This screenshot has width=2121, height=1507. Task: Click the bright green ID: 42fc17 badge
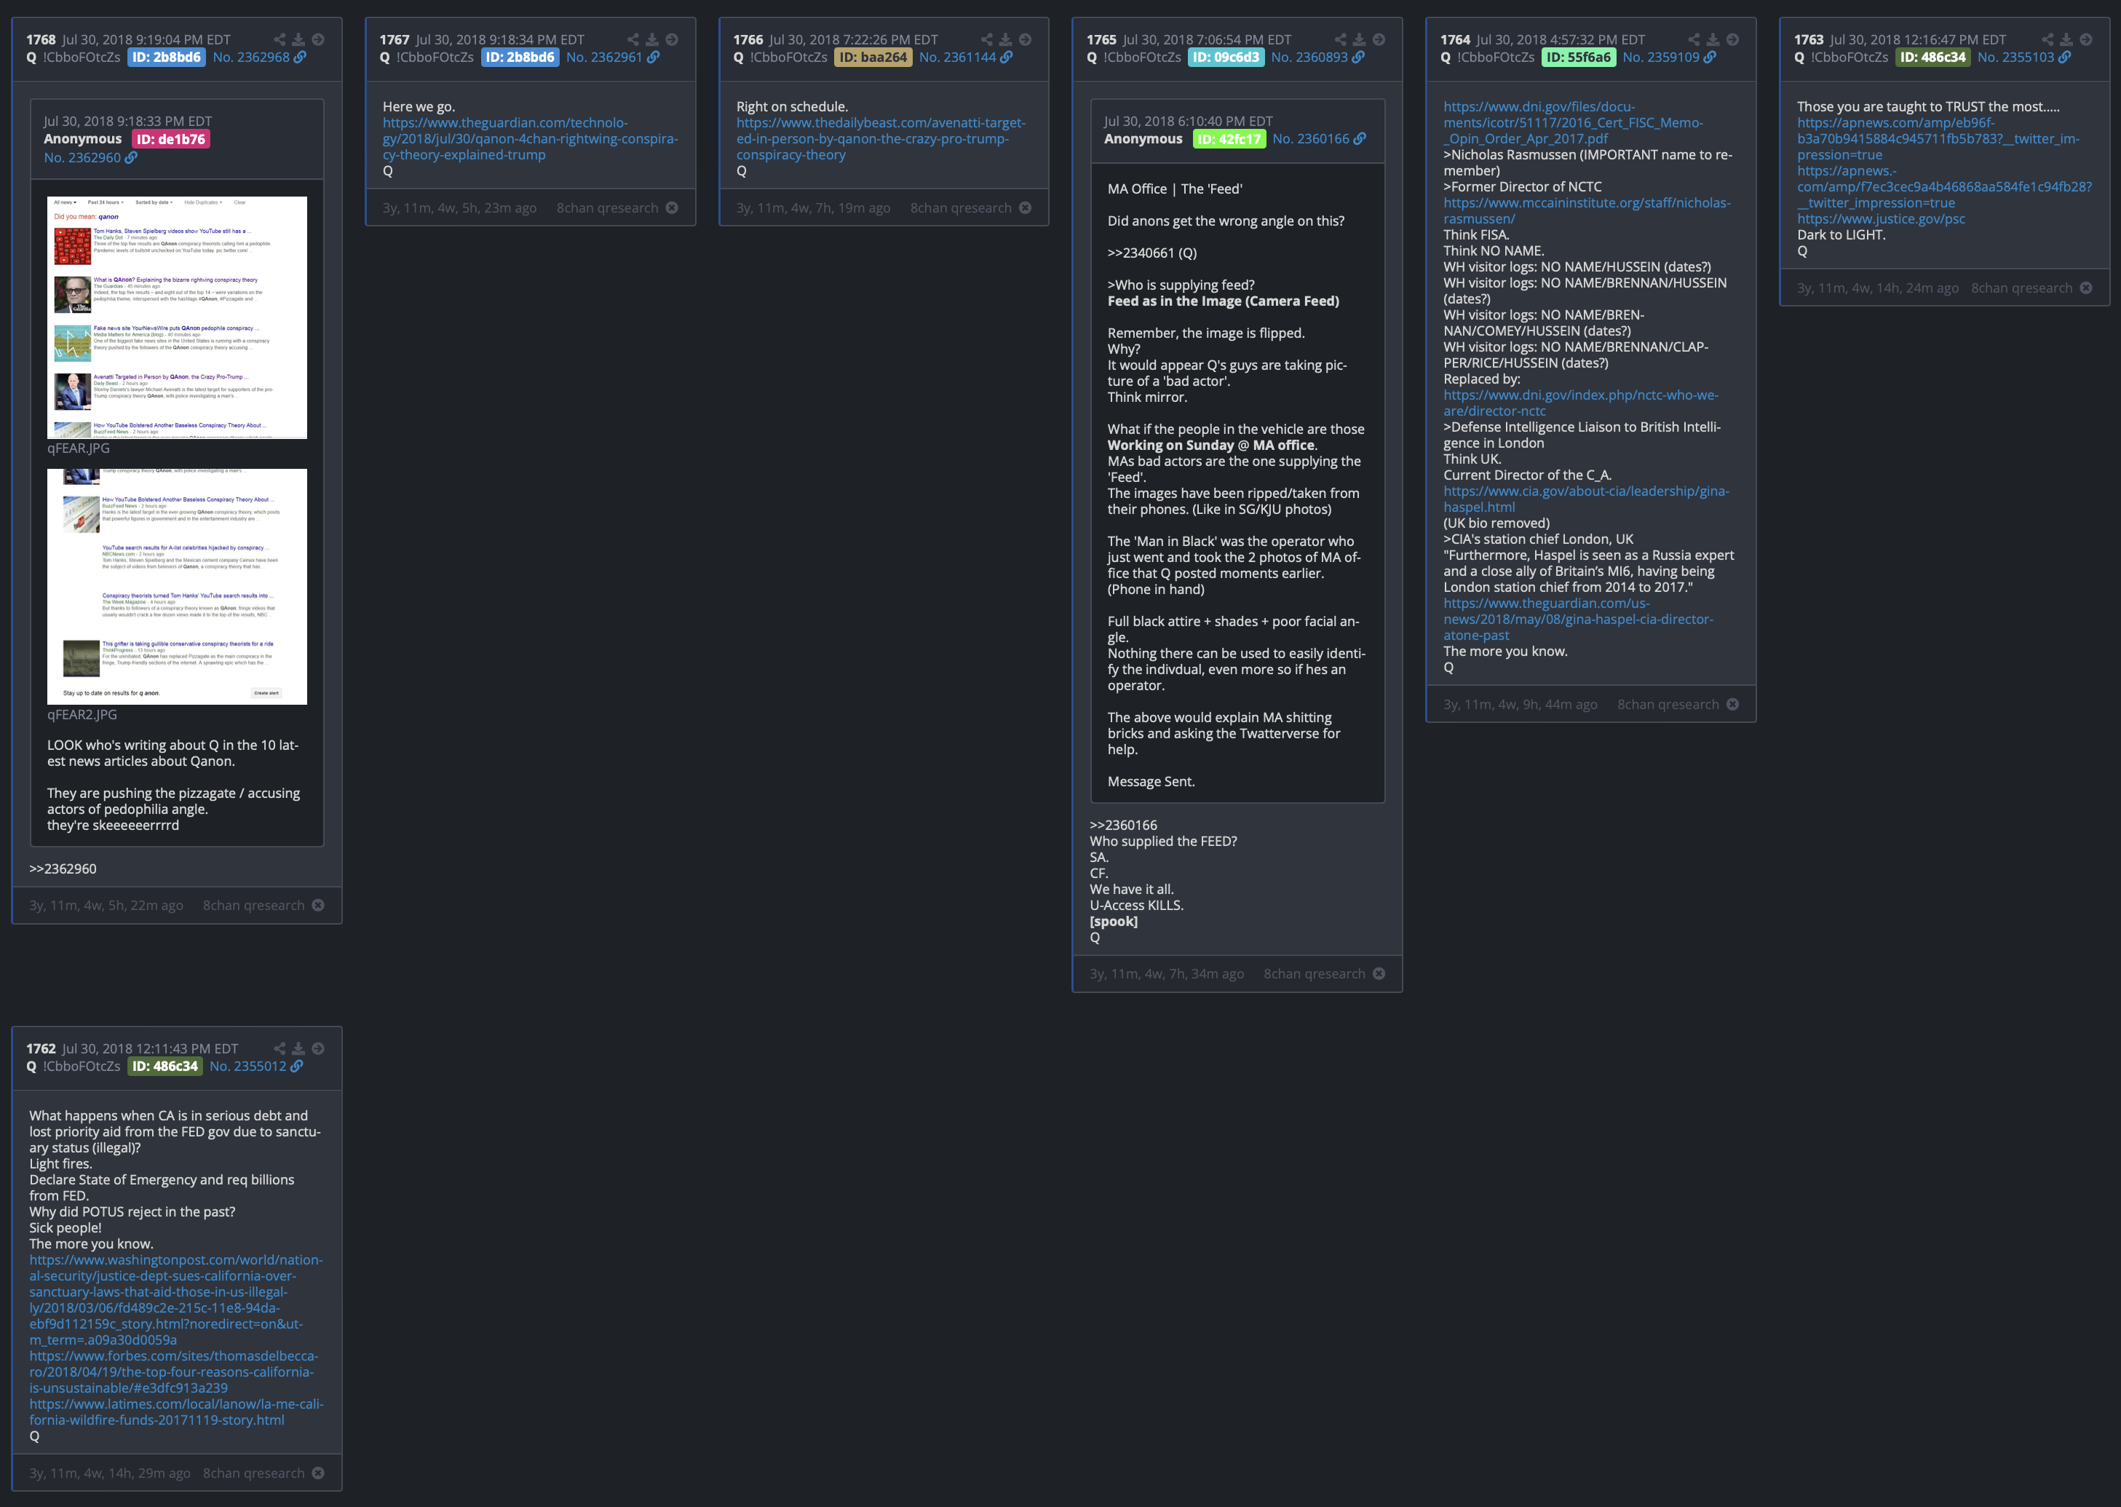click(1229, 139)
